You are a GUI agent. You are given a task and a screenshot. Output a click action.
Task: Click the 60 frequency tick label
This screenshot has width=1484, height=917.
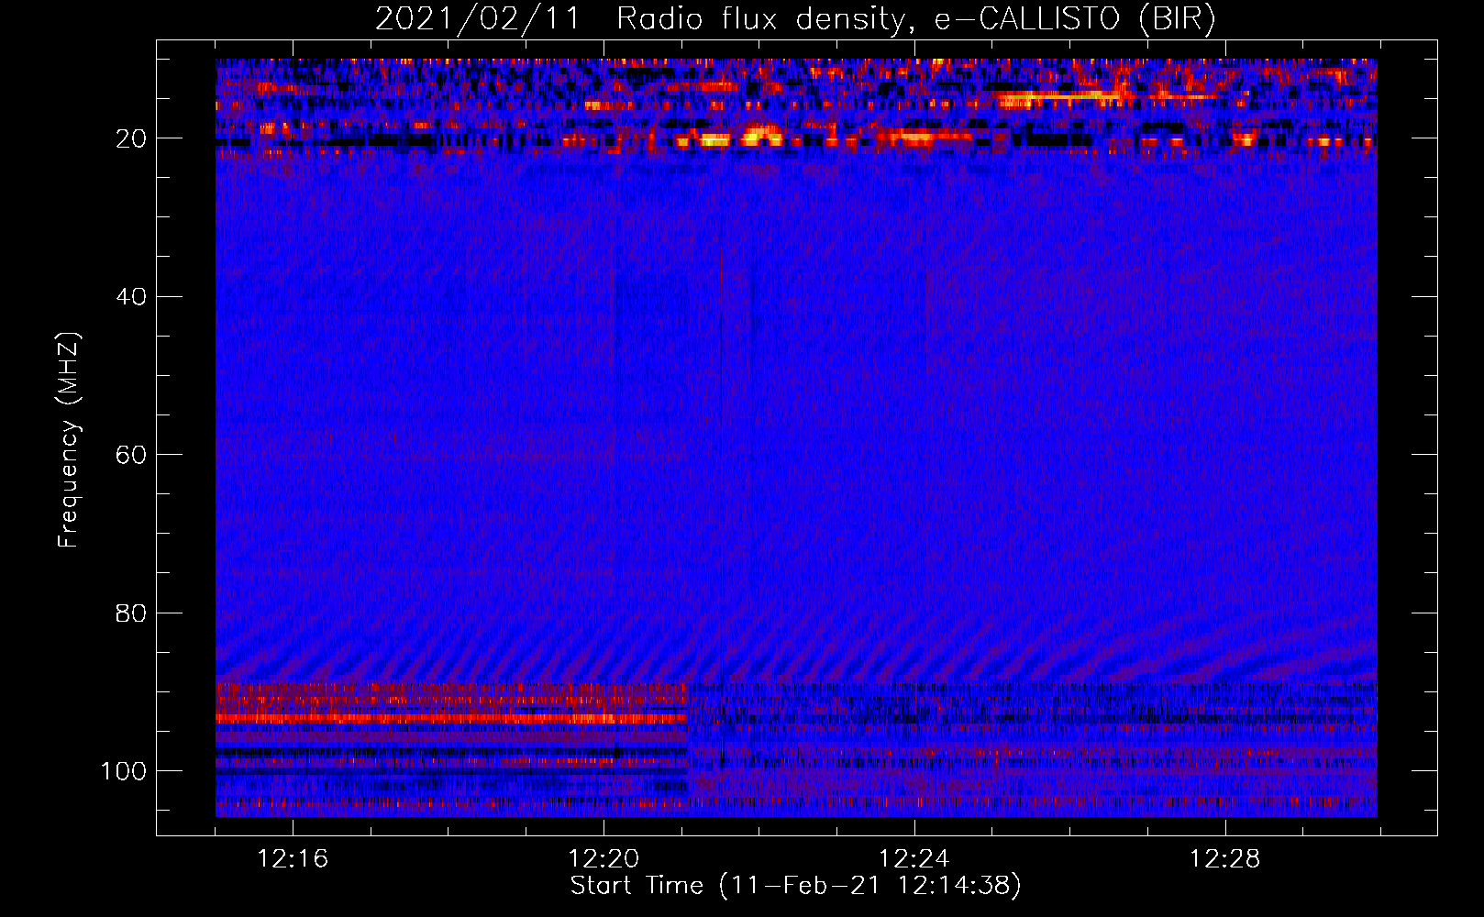pyautogui.click(x=131, y=455)
